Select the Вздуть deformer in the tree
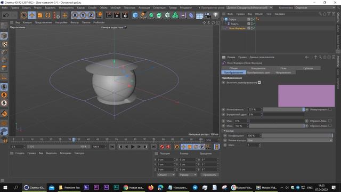This screenshot has height=192, width=341. coord(234,23)
